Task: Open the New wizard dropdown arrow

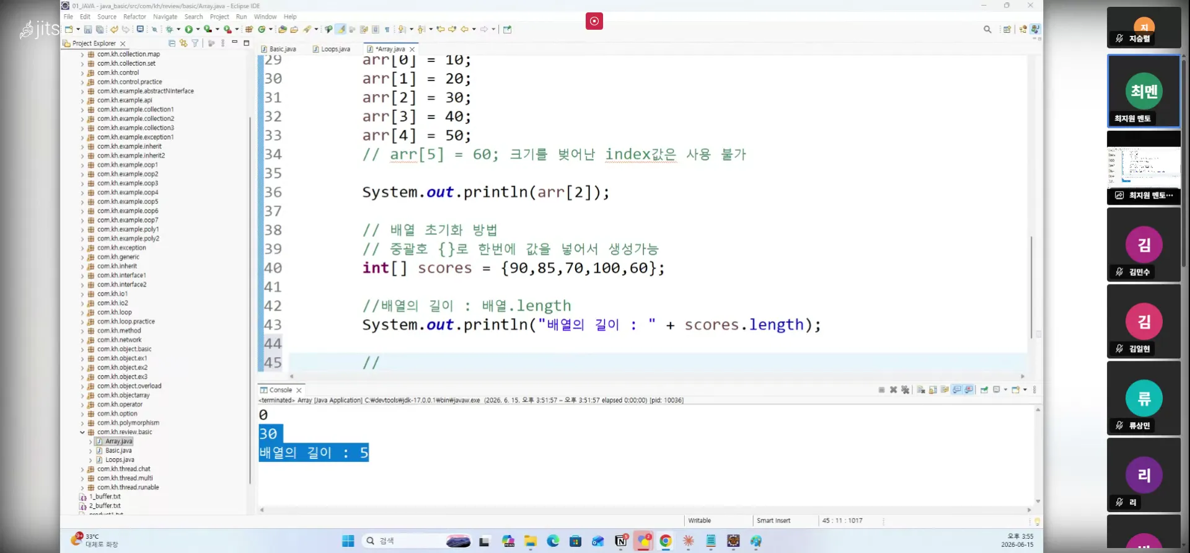Action: click(x=78, y=29)
